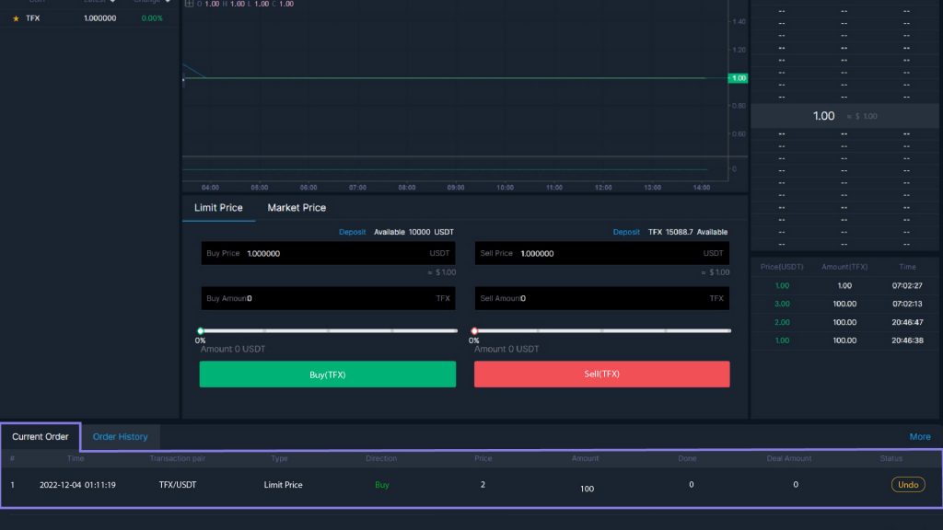This screenshot has height=530, width=943.
Task: Open the Order History tab
Action: tap(121, 437)
